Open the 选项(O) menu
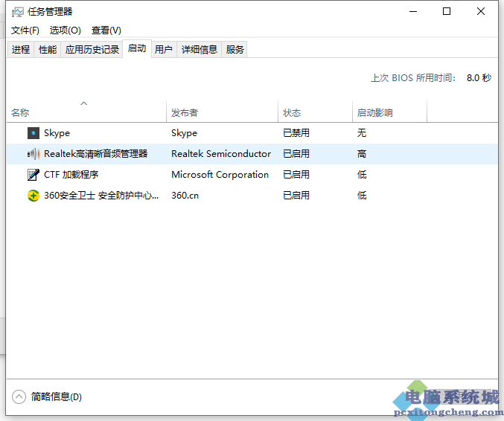The height and width of the screenshot is (421, 504). (66, 30)
